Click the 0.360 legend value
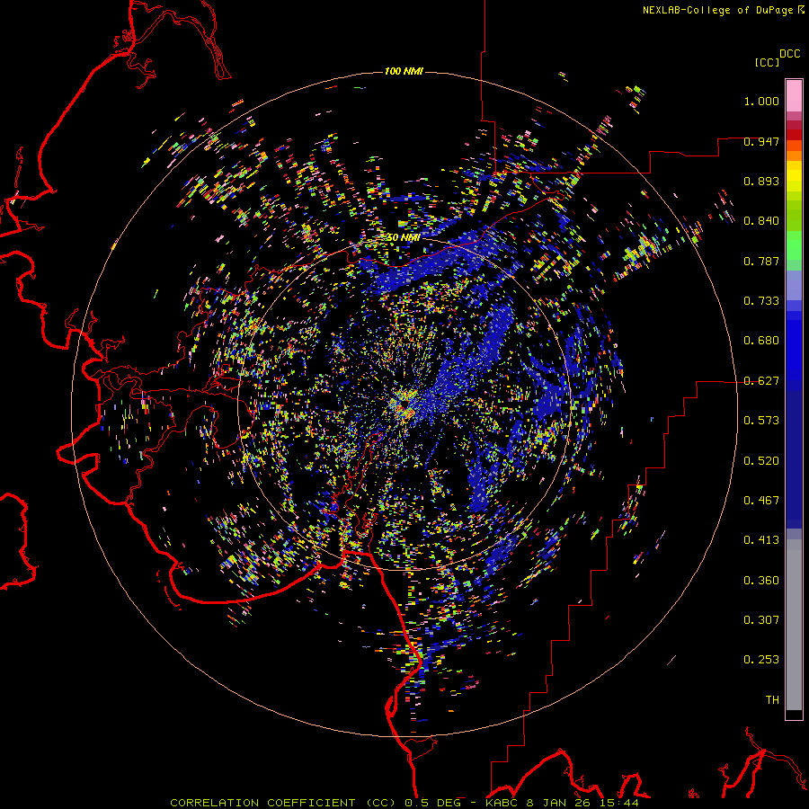 click(761, 581)
